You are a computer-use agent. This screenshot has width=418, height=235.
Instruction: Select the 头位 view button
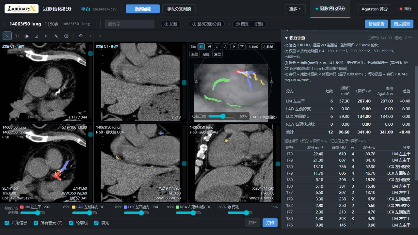[195, 54]
